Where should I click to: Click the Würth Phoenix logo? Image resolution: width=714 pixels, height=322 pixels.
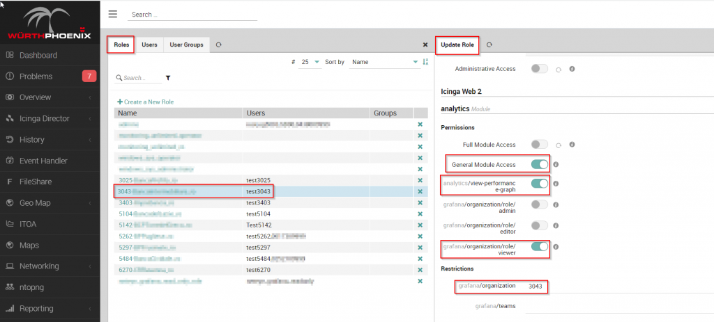click(50, 23)
